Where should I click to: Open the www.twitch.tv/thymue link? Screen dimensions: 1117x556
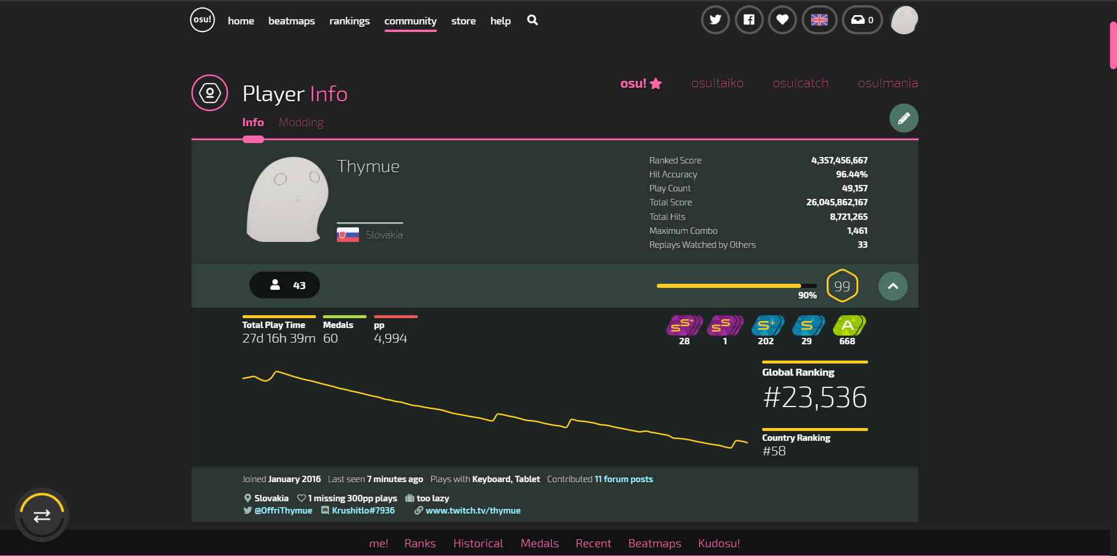click(x=473, y=511)
